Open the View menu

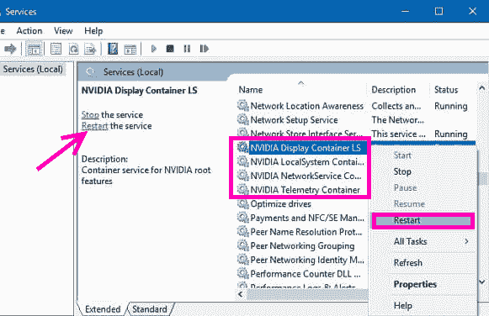pos(63,31)
